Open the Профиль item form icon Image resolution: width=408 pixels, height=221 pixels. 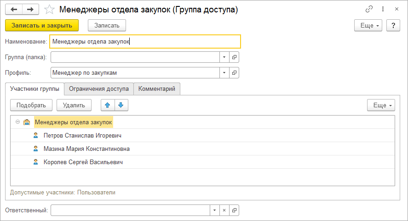[x=234, y=72]
